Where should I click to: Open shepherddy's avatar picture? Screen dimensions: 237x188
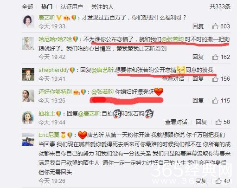(x=28, y=74)
